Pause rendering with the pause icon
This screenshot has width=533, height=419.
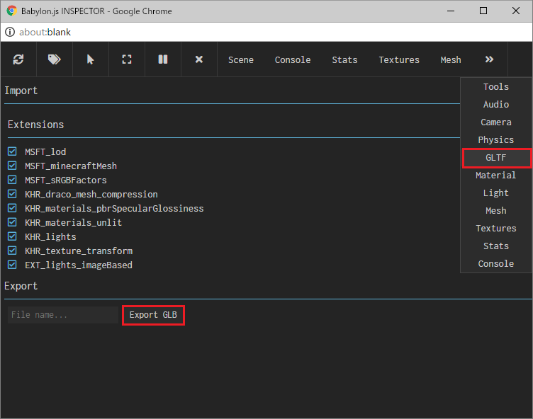[x=163, y=59]
